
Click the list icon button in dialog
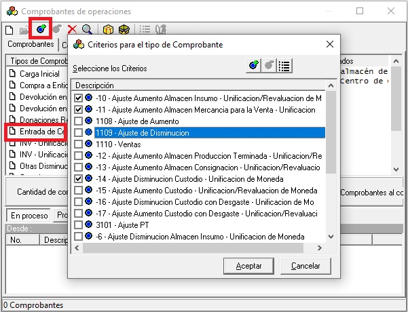click(x=284, y=66)
